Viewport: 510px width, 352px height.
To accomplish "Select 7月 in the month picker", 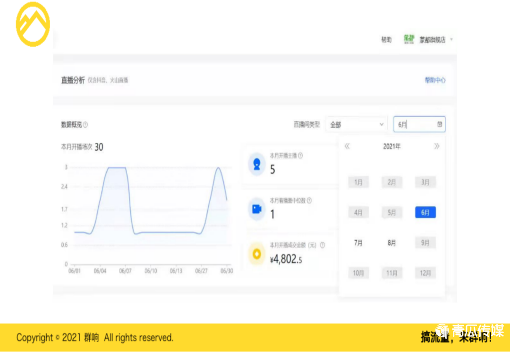I will pyautogui.click(x=358, y=243).
